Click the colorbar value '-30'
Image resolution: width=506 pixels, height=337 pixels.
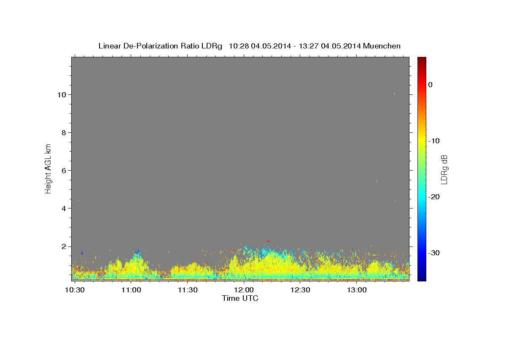(x=434, y=253)
